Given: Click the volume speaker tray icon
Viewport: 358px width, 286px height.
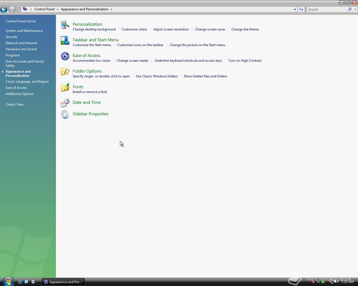Looking at the screenshot, I should pyautogui.click(x=336, y=282).
